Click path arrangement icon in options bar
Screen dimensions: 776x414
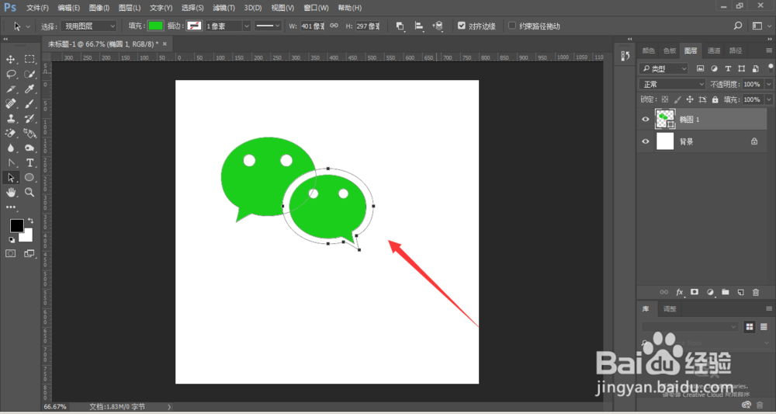438,26
